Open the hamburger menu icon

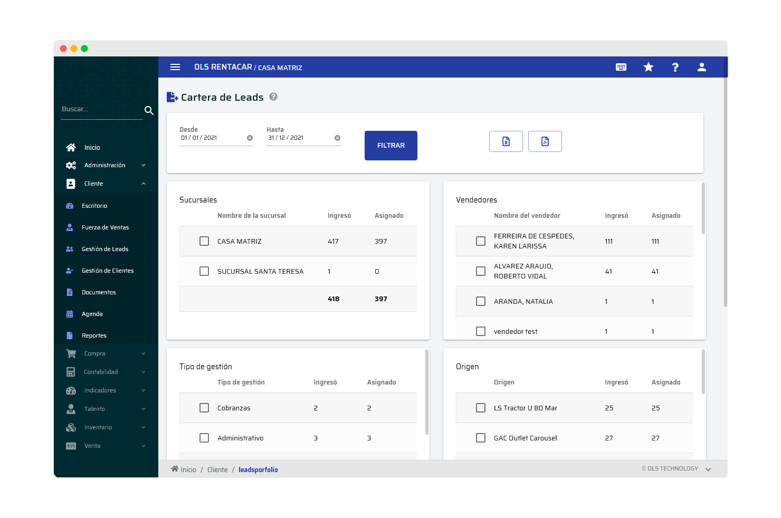[x=175, y=67]
